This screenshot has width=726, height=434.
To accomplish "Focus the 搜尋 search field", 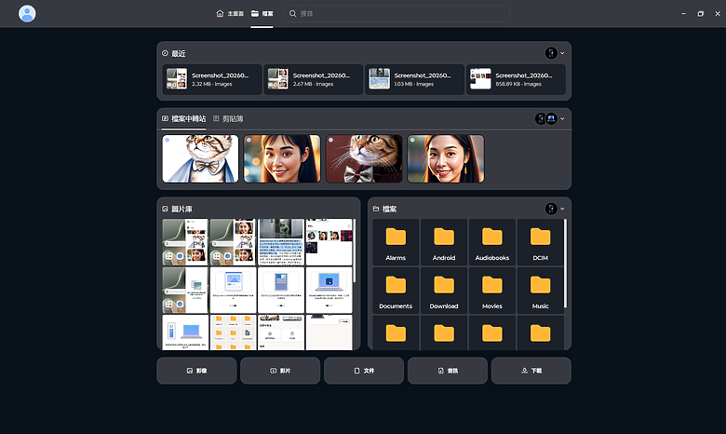I will pyautogui.click(x=397, y=13).
